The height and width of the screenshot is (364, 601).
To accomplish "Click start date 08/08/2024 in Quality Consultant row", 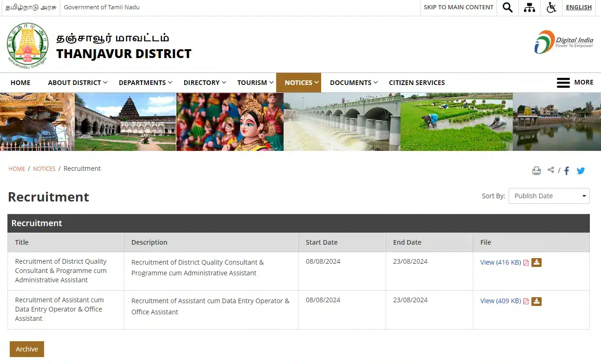I will tap(323, 261).
